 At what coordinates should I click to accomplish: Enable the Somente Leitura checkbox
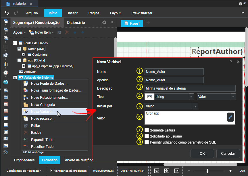click(147, 130)
